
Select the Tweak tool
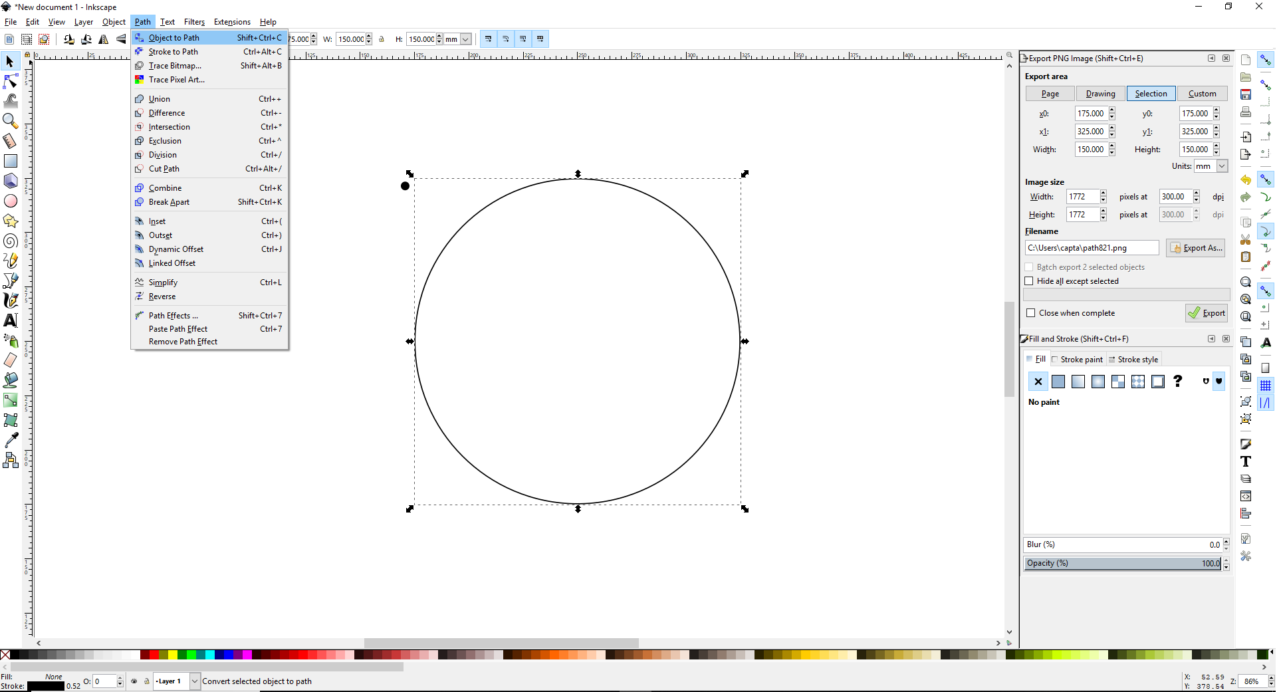tap(10, 101)
